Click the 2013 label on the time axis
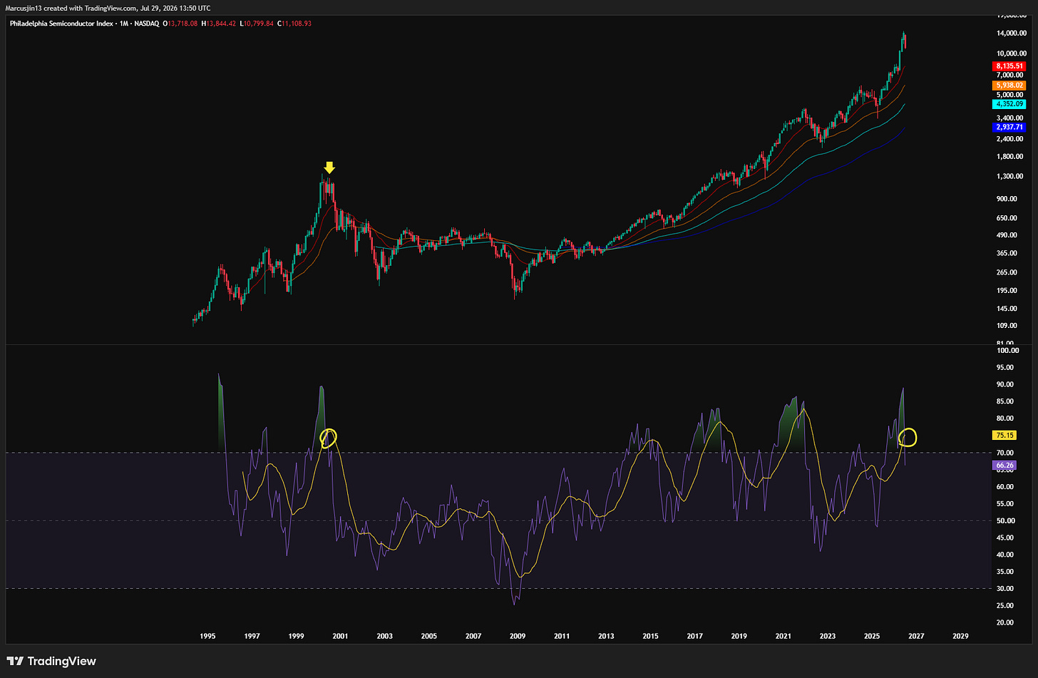This screenshot has height=678, width=1038. coord(606,636)
